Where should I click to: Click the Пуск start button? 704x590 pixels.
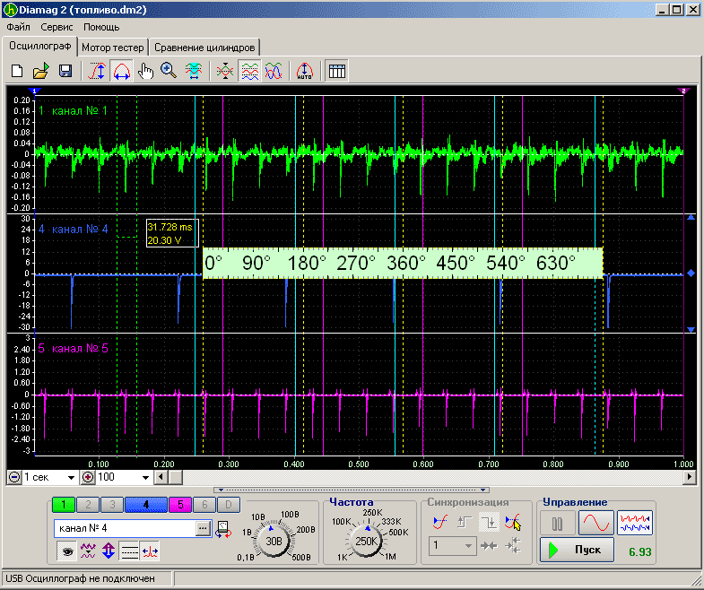577,550
